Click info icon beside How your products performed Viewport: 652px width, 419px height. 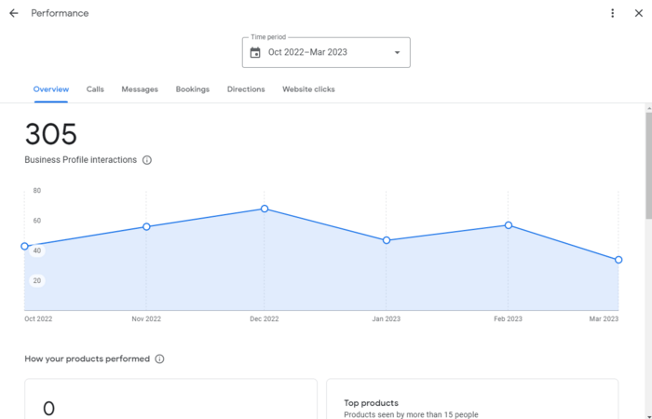tap(159, 359)
